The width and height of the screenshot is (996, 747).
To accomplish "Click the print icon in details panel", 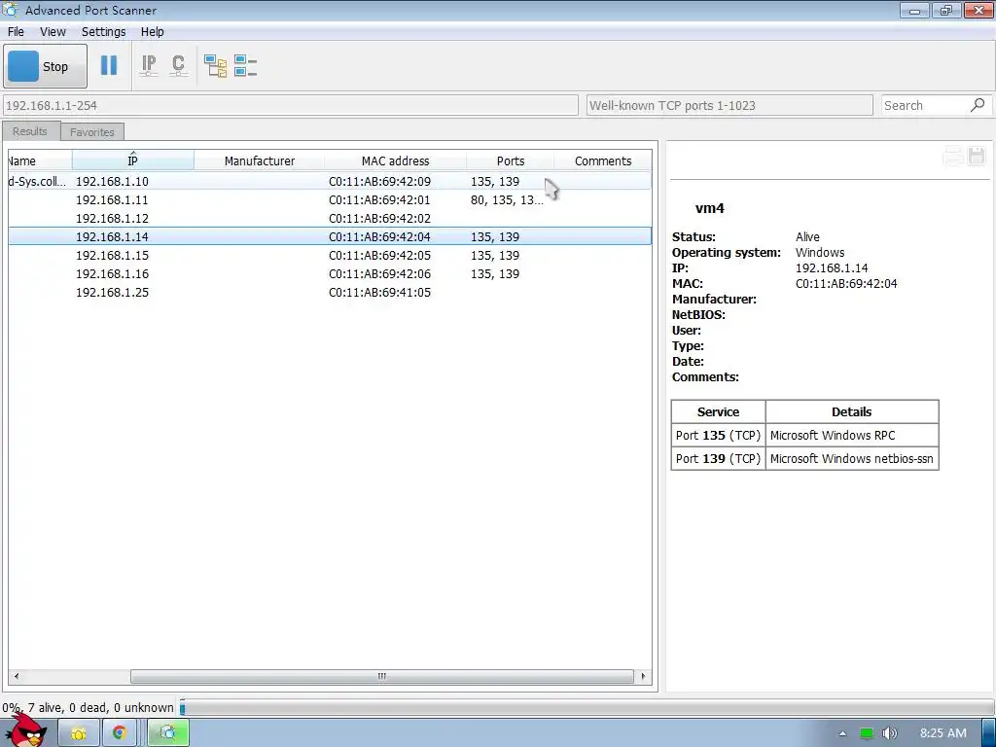I will pos(953,156).
